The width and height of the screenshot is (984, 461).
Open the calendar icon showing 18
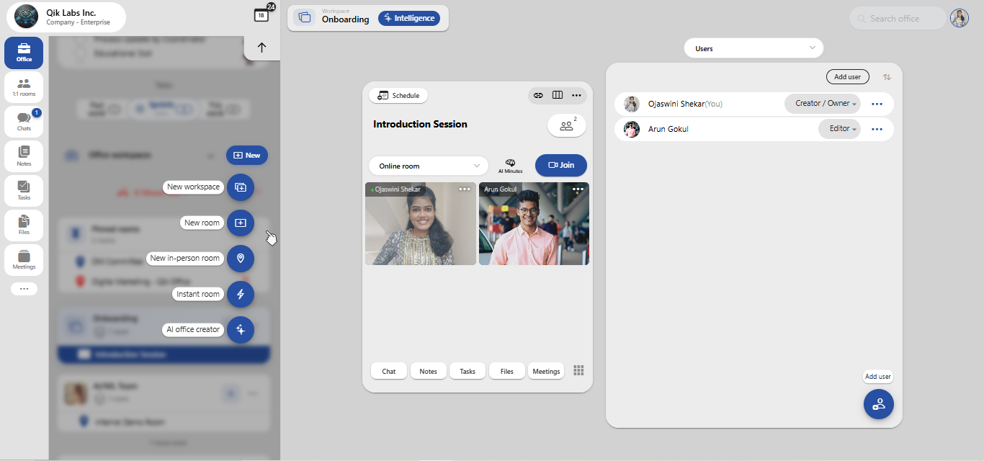(261, 15)
